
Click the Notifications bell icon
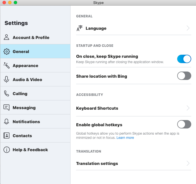pos(6,121)
